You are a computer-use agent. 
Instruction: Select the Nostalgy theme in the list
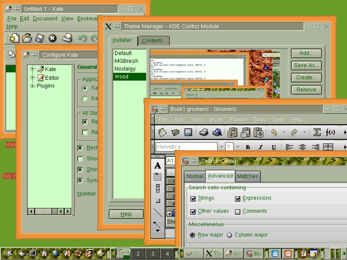click(129, 69)
